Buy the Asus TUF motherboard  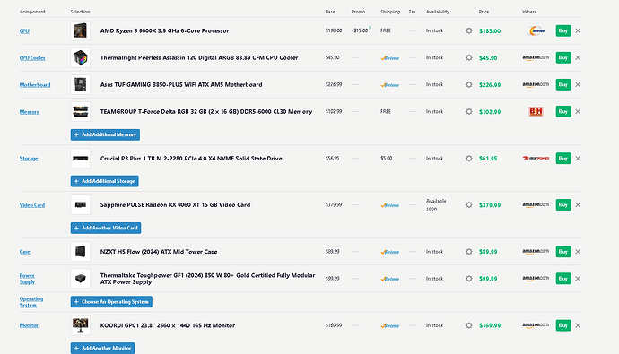pyautogui.click(x=563, y=85)
